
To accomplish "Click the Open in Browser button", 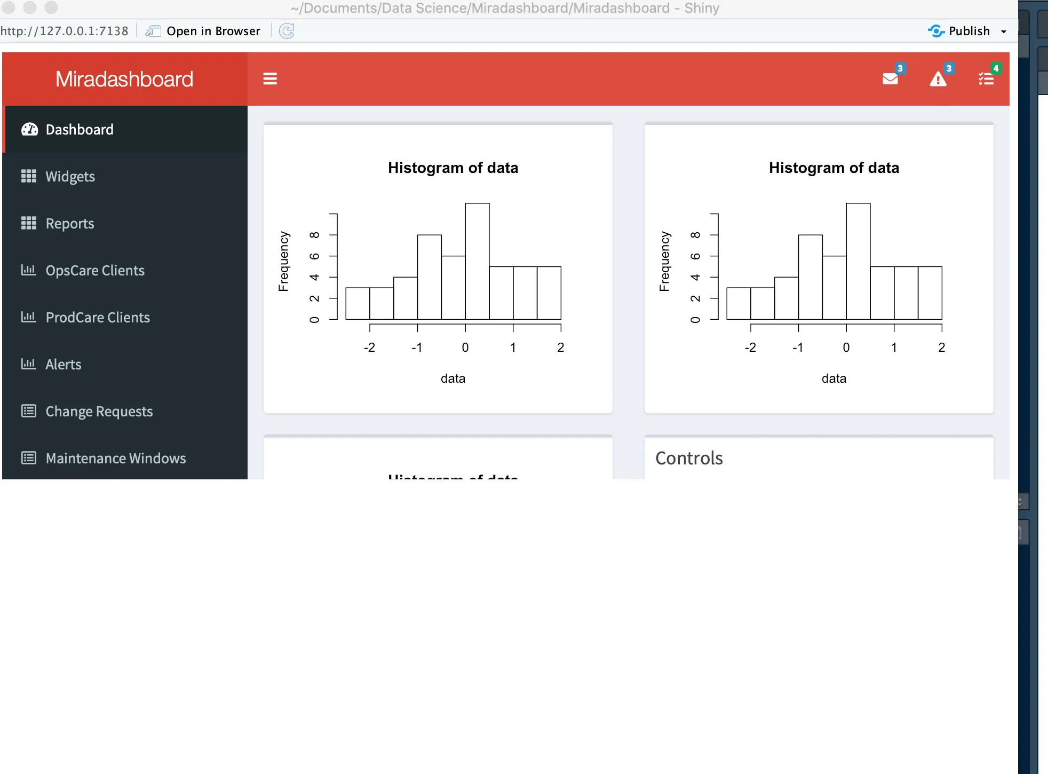I will tap(204, 31).
